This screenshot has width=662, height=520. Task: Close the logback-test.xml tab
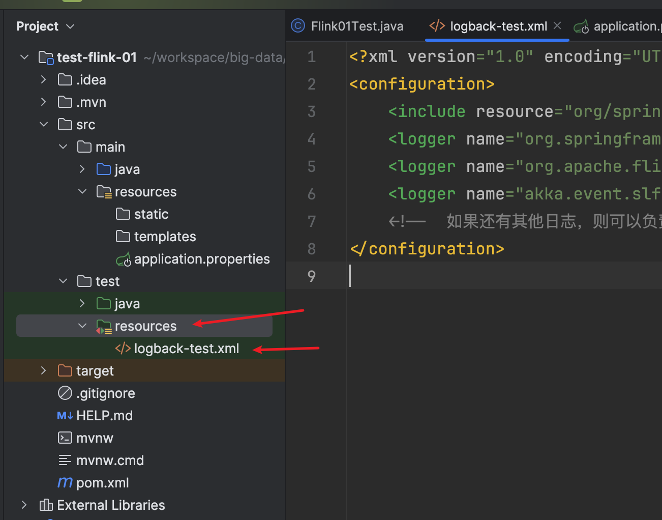[x=557, y=25]
